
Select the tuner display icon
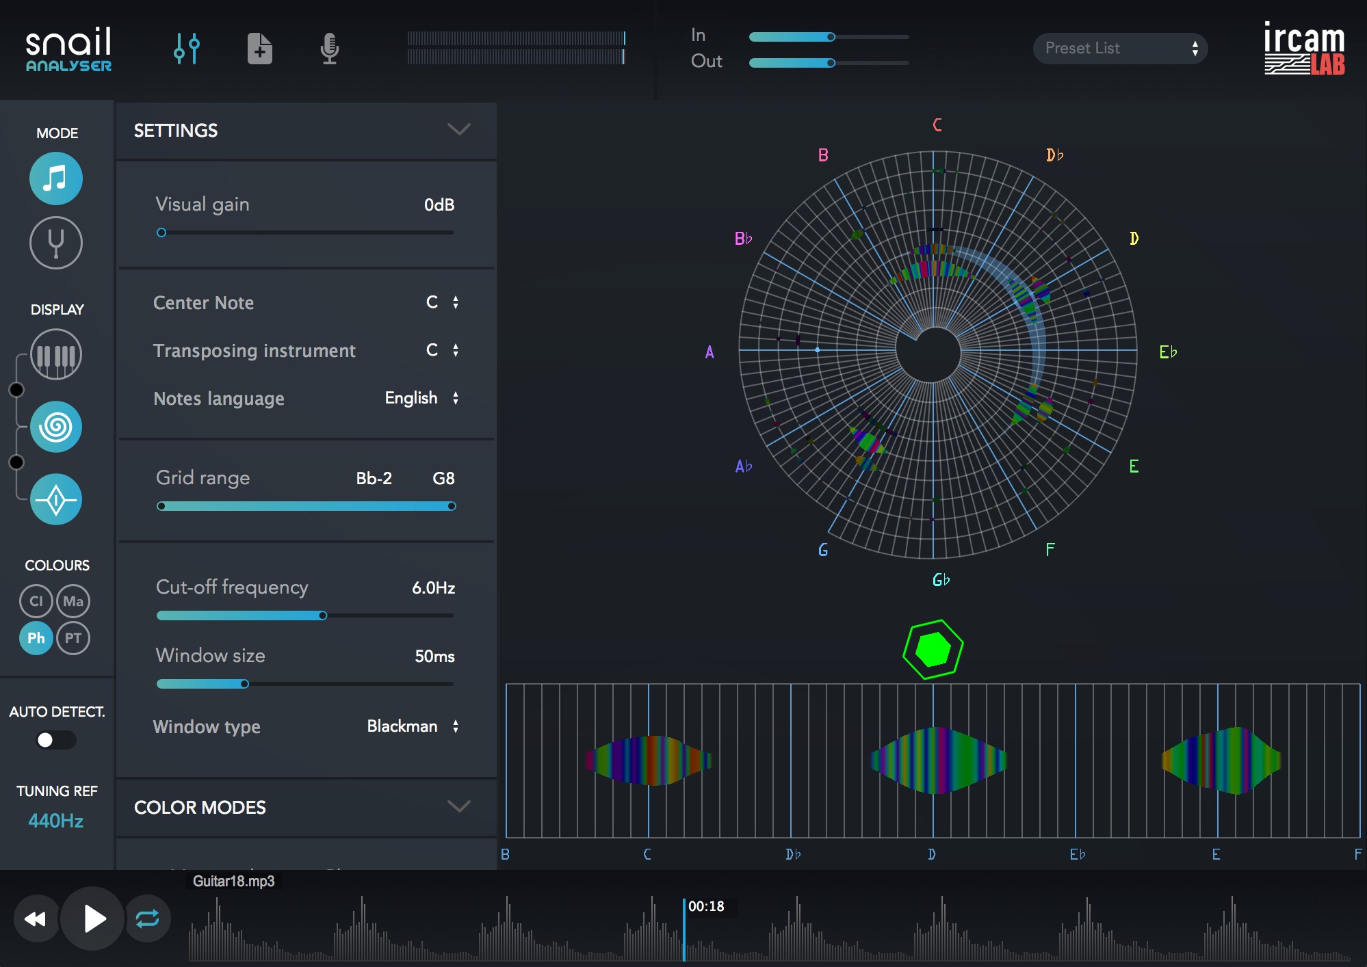[x=55, y=499]
